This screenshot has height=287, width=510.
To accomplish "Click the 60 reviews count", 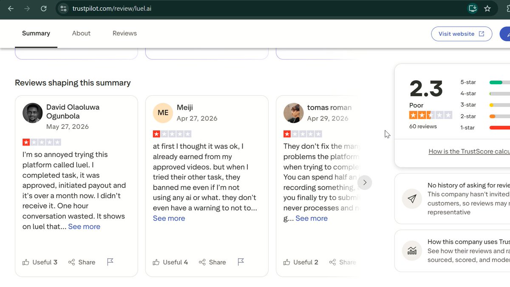I will [x=423, y=126].
